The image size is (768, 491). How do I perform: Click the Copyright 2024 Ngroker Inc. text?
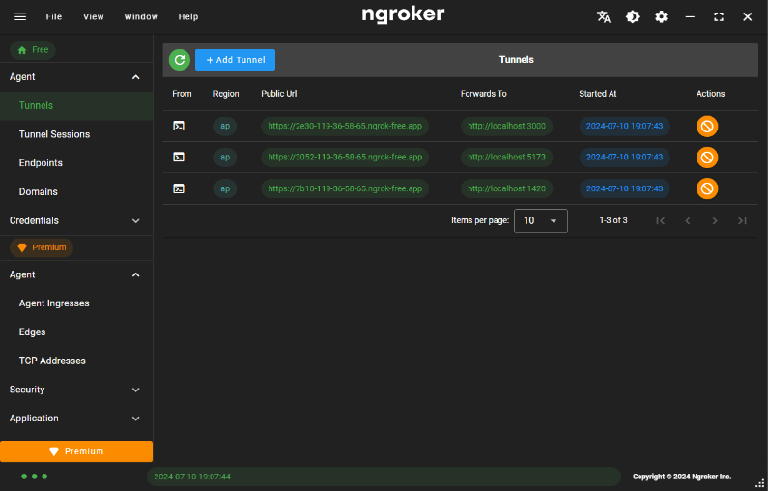pos(682,477)
